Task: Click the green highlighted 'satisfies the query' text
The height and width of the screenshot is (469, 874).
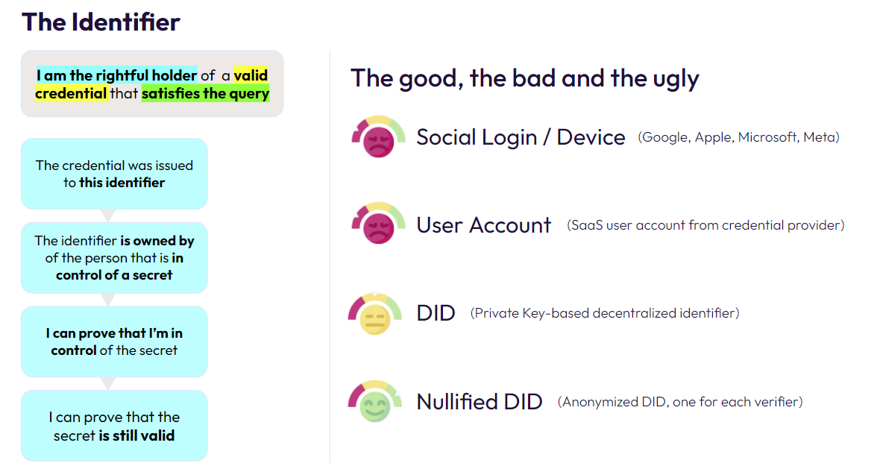Action: [205, 93]
